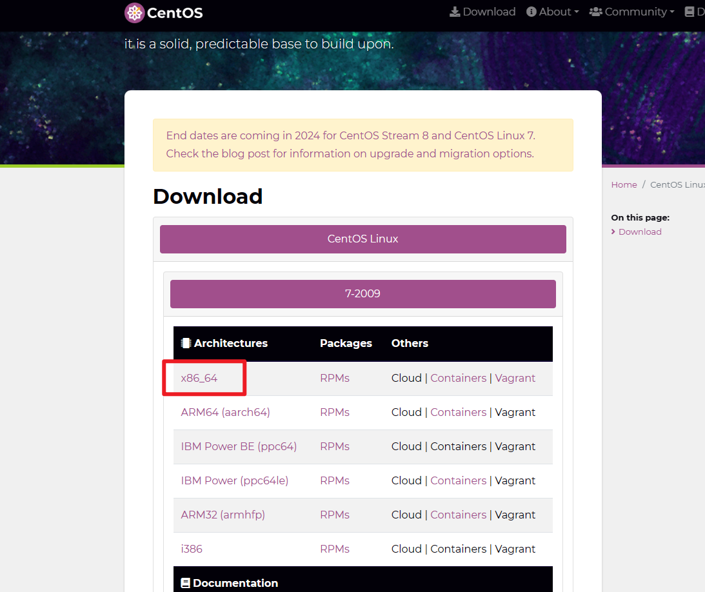Click Containers text in the ppc64 BE row

tap(458, 446)
